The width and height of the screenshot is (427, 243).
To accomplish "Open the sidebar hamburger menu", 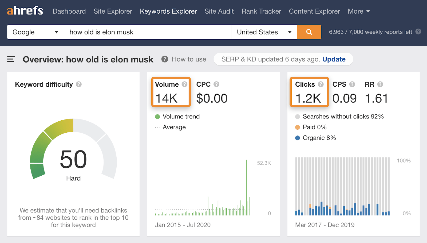I will (11, 59).
